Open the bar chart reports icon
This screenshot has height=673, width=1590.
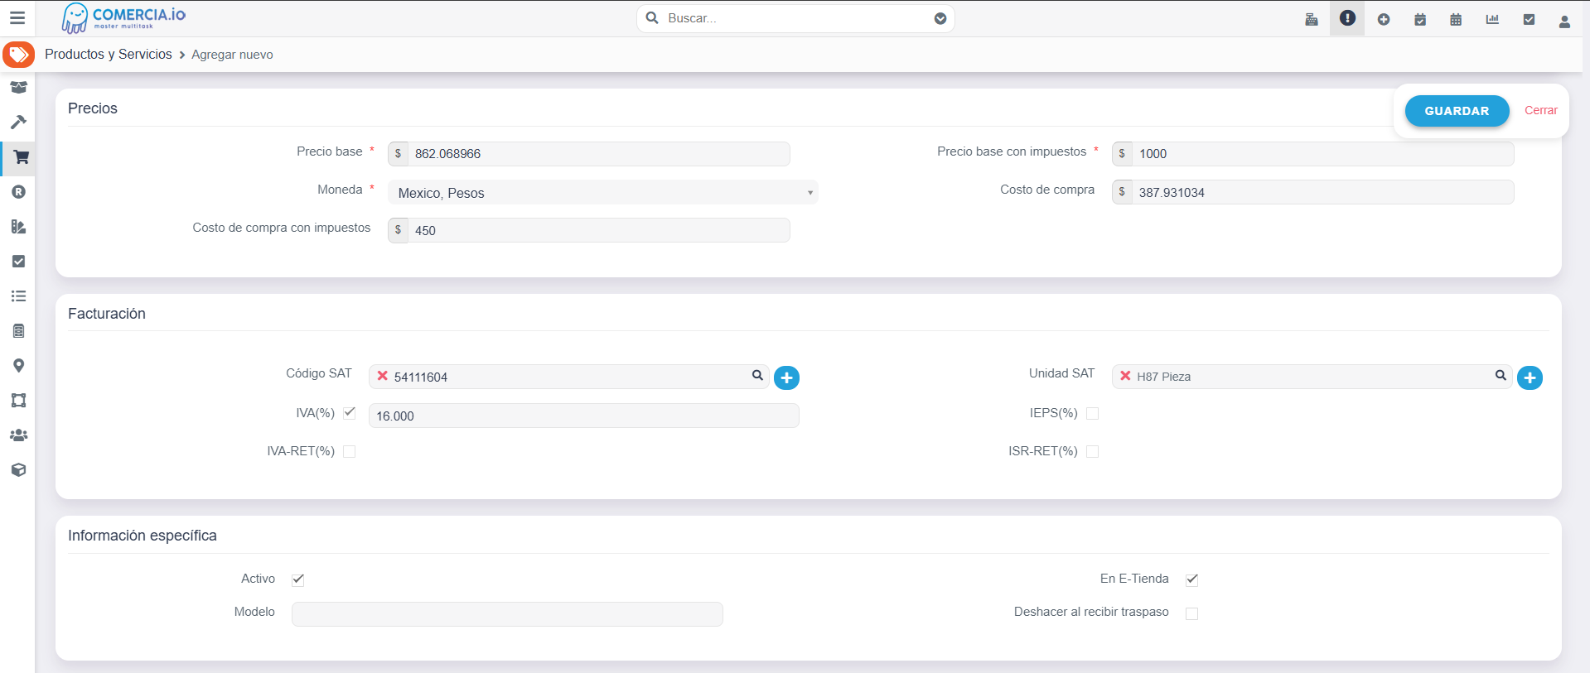[x=1492, y=19]
